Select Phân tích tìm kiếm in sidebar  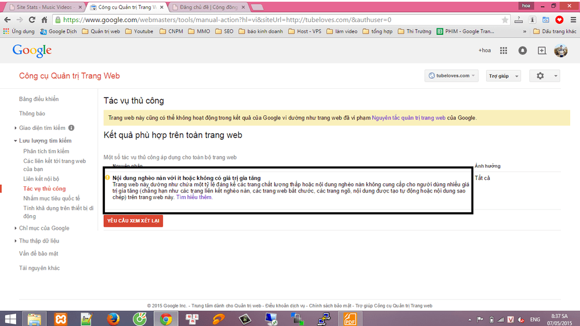[x=46, y=151]
